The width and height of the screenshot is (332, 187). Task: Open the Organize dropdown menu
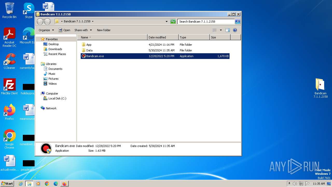click(x=46, y=30)
